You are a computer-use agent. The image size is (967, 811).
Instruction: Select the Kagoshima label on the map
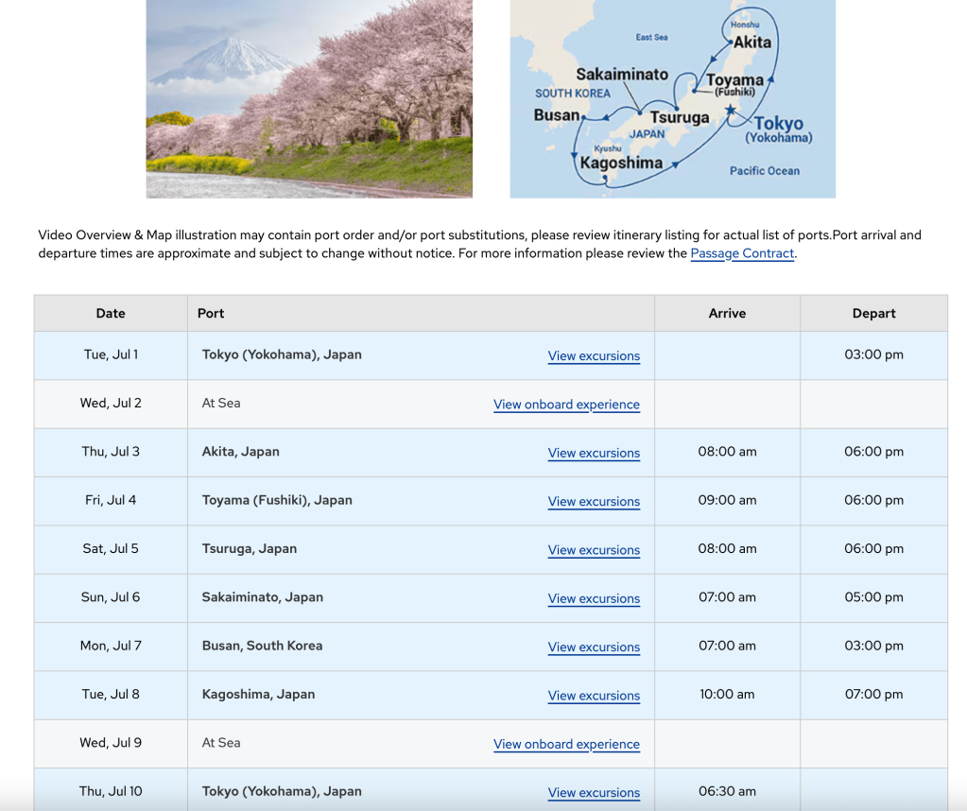coord(621,163)
